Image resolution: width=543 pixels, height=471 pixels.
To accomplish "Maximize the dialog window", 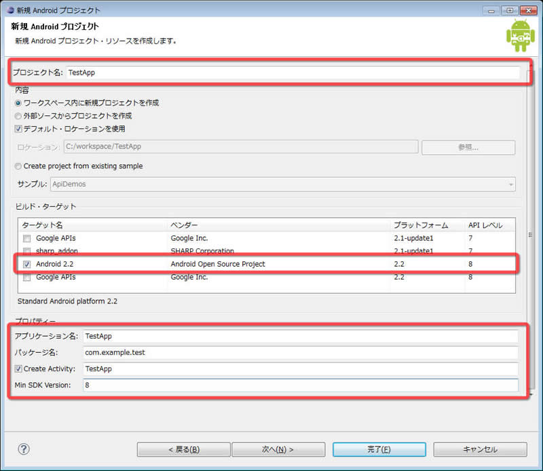I will 510,11.
